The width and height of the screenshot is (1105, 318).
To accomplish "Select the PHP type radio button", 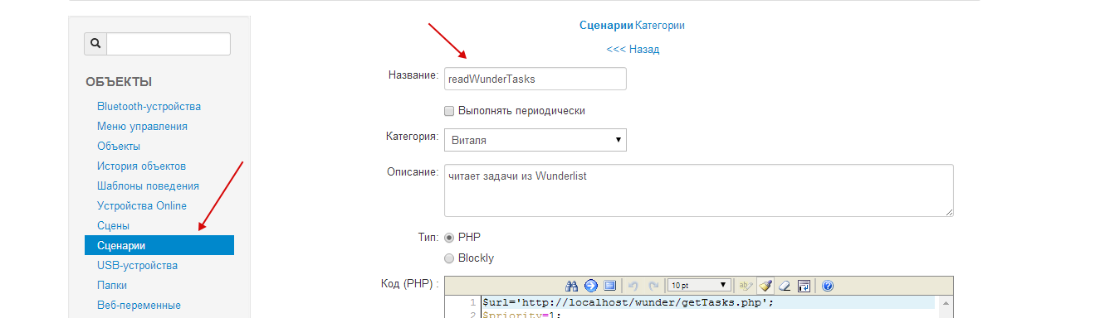I will pos(450,237).
